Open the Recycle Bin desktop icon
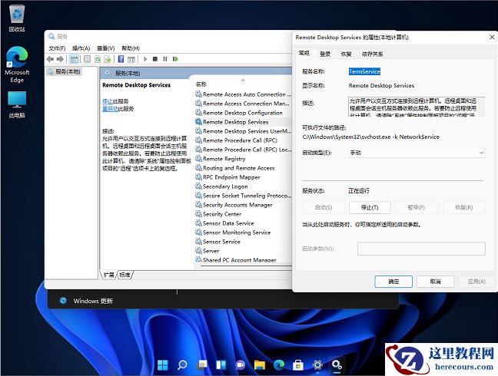The height and width of the screenshot is (376, 498). click(17, 18)
